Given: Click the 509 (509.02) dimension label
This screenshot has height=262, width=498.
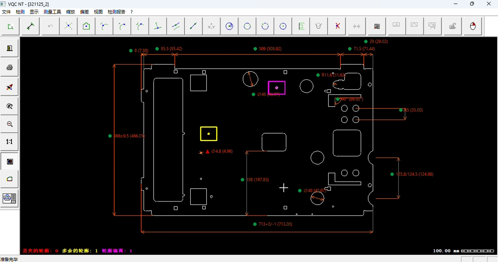Looking at the screenshot, I should (270, 49).
